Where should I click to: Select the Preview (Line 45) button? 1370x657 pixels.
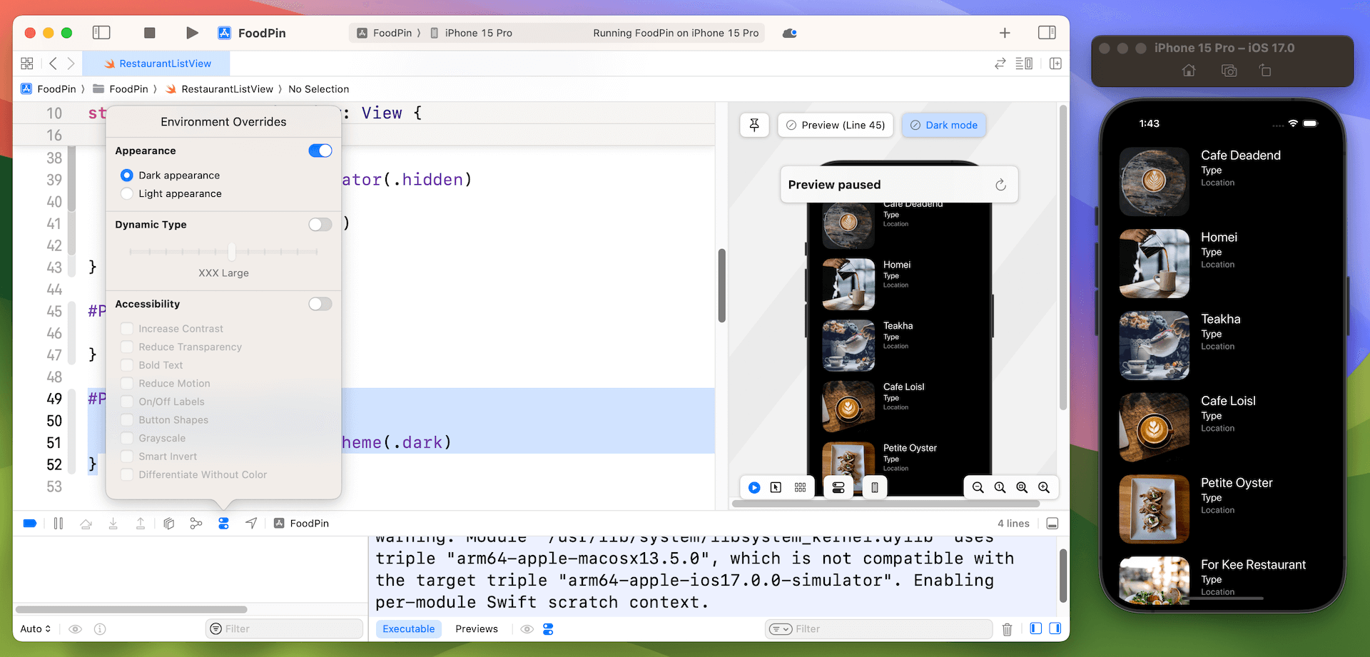[835, 125]
